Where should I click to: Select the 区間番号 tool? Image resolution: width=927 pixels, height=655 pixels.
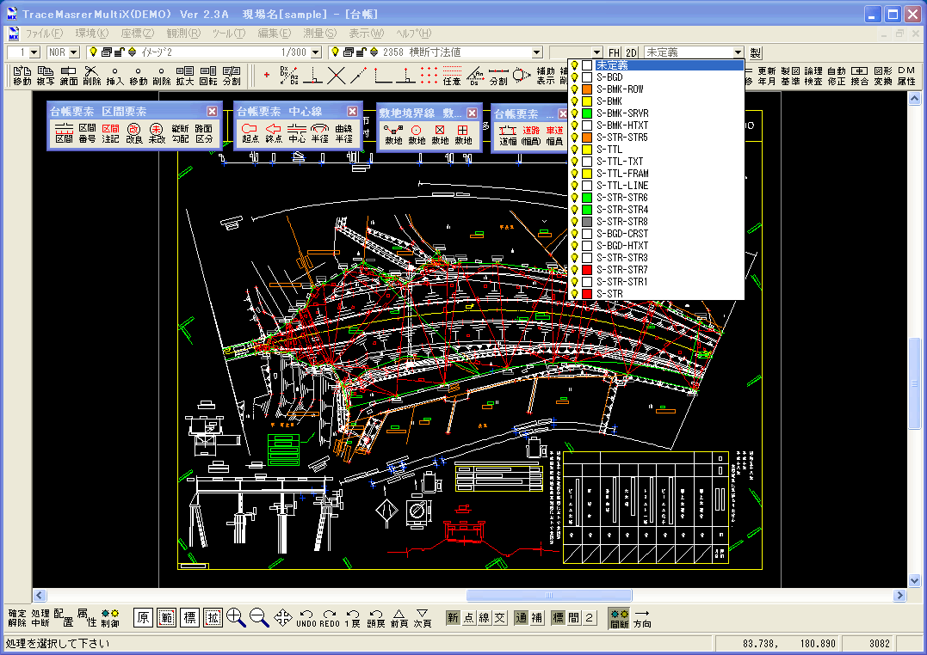pos(87,133)
